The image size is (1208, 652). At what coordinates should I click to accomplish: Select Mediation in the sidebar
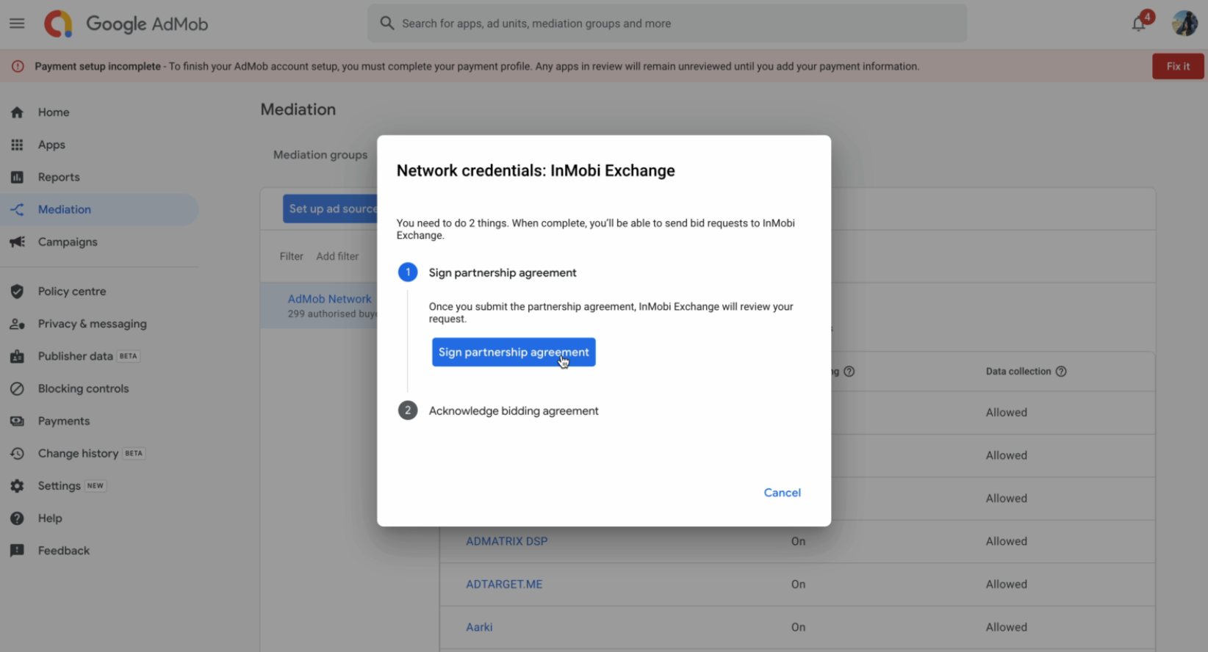(65, 209)
